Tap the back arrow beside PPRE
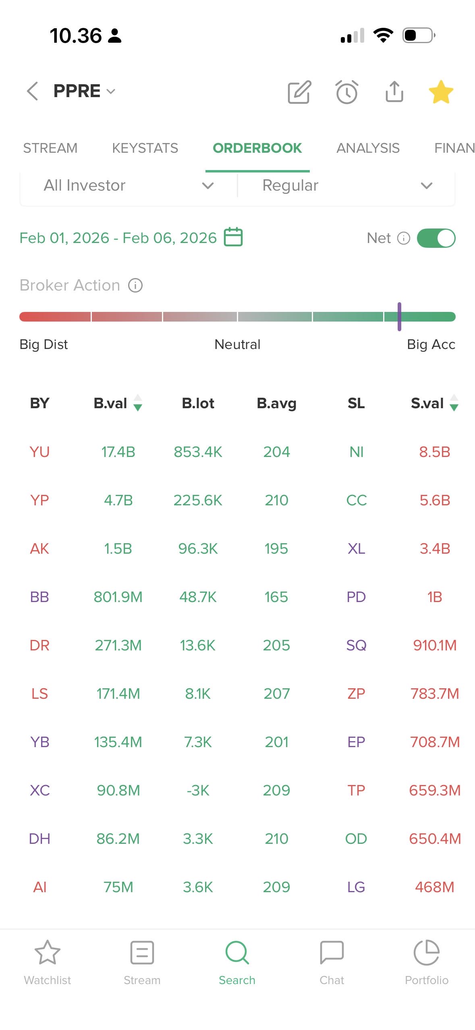The width and height of the screenshot is (475, 1030). coord(33,91)
